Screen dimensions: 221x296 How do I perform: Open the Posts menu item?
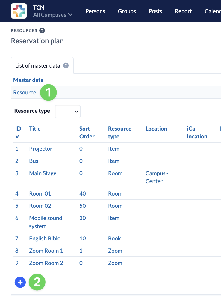(155, 11)
